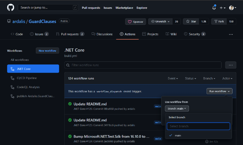This screenshot has height=145, width=243.
Task: Switch to the Projects tab
Action: [x=150, y=34]
